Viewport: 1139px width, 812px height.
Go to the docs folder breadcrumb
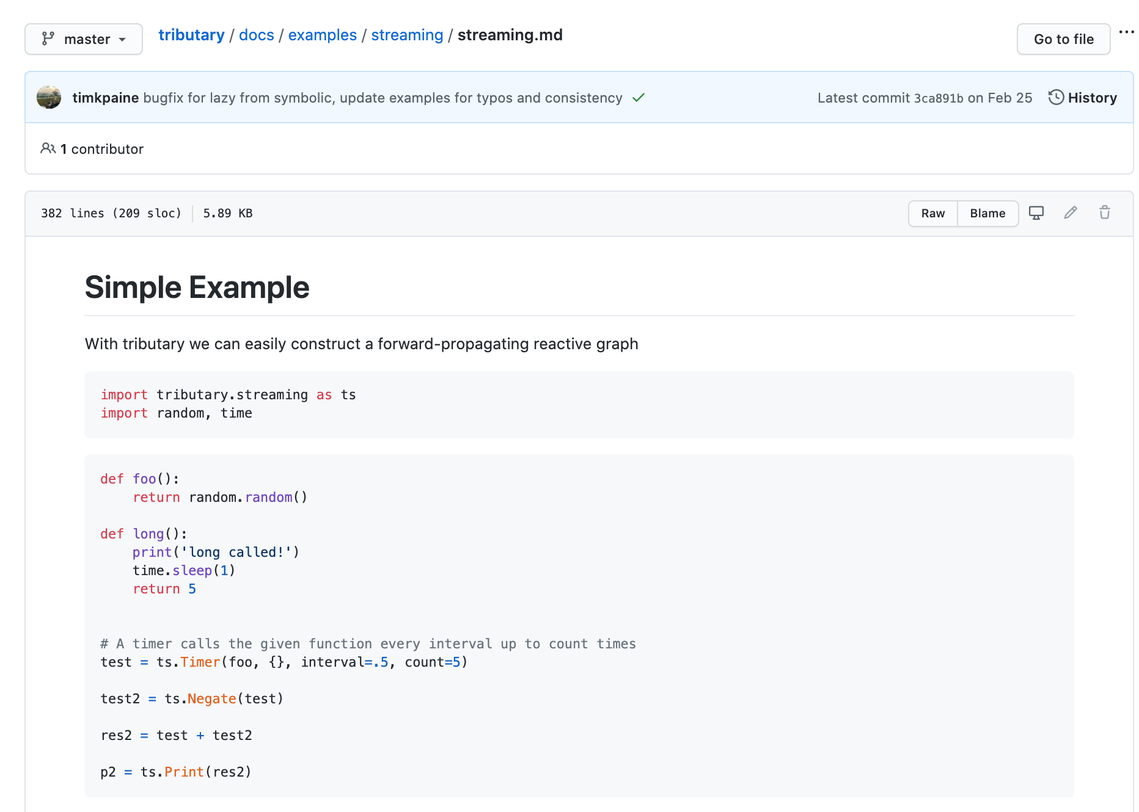coord(257,35)
